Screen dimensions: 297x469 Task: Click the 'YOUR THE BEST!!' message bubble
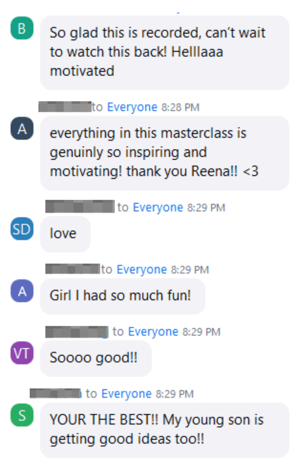click(x=165, y=430)
